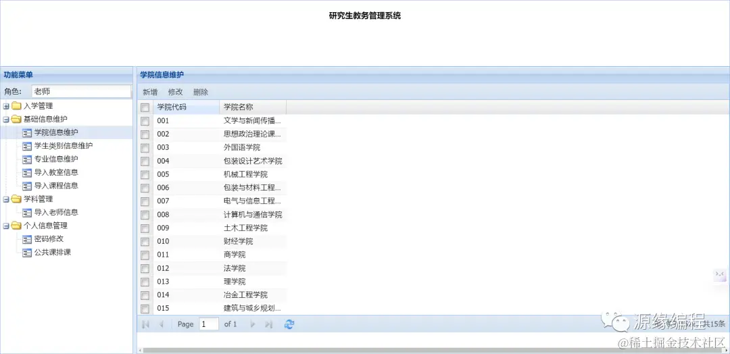
Task: Click the page number input field
Action: [209, 324]
